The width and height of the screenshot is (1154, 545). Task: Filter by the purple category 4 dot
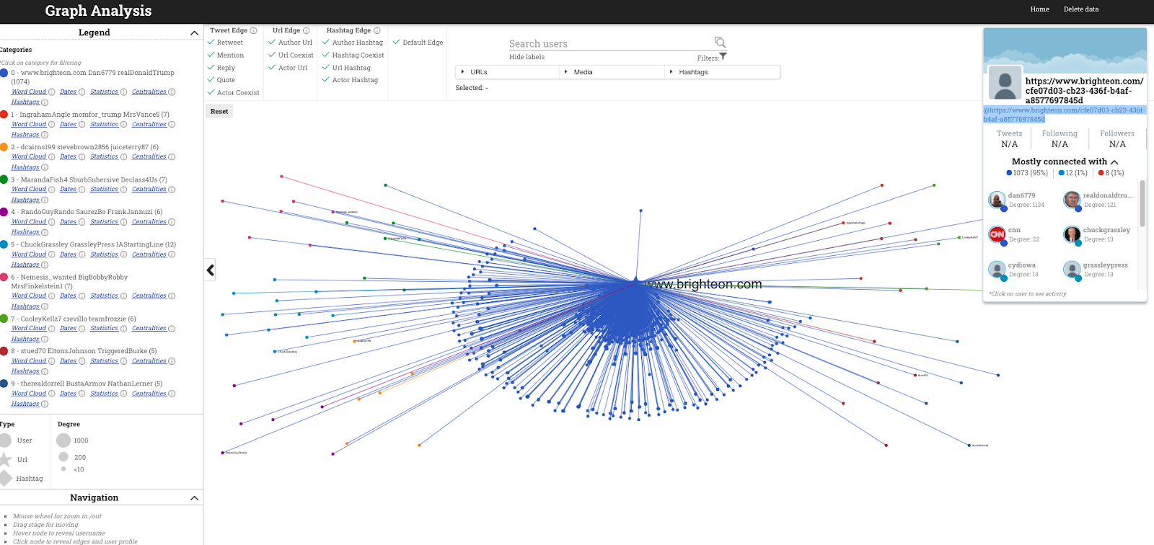point(4,212)
